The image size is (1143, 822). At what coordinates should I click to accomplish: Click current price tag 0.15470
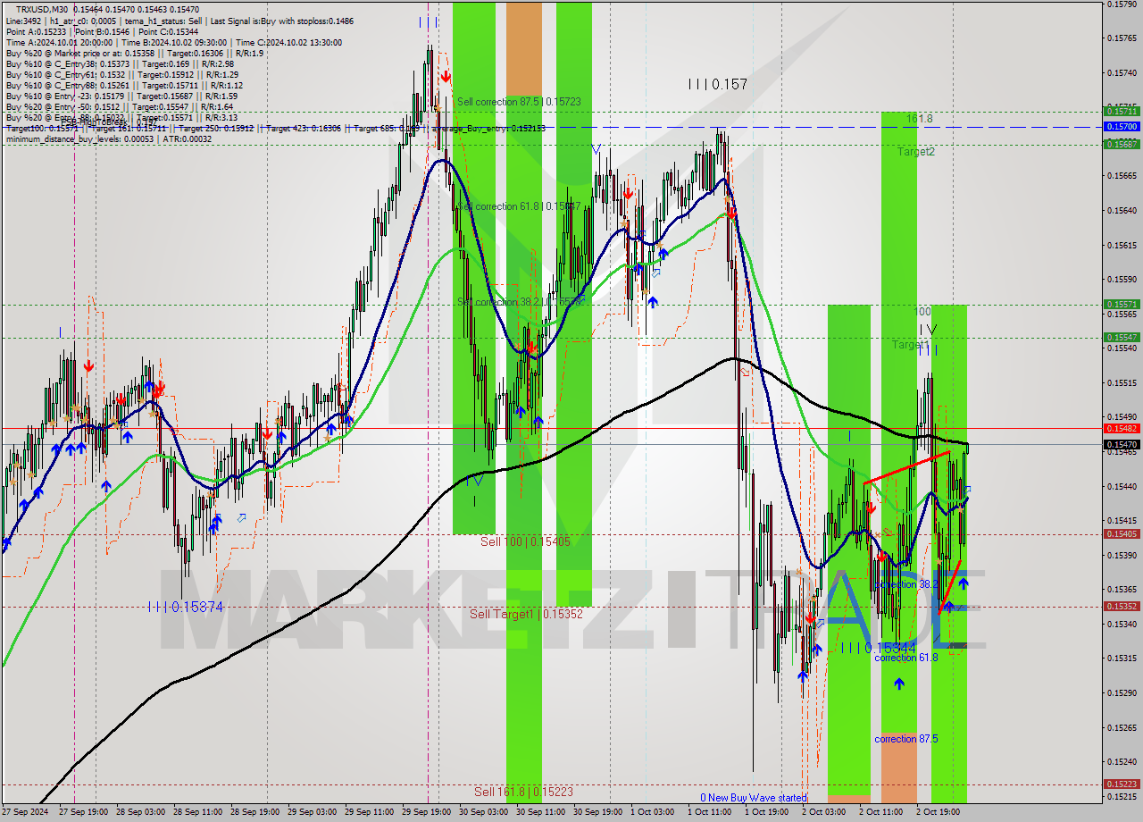(1122, 444)
